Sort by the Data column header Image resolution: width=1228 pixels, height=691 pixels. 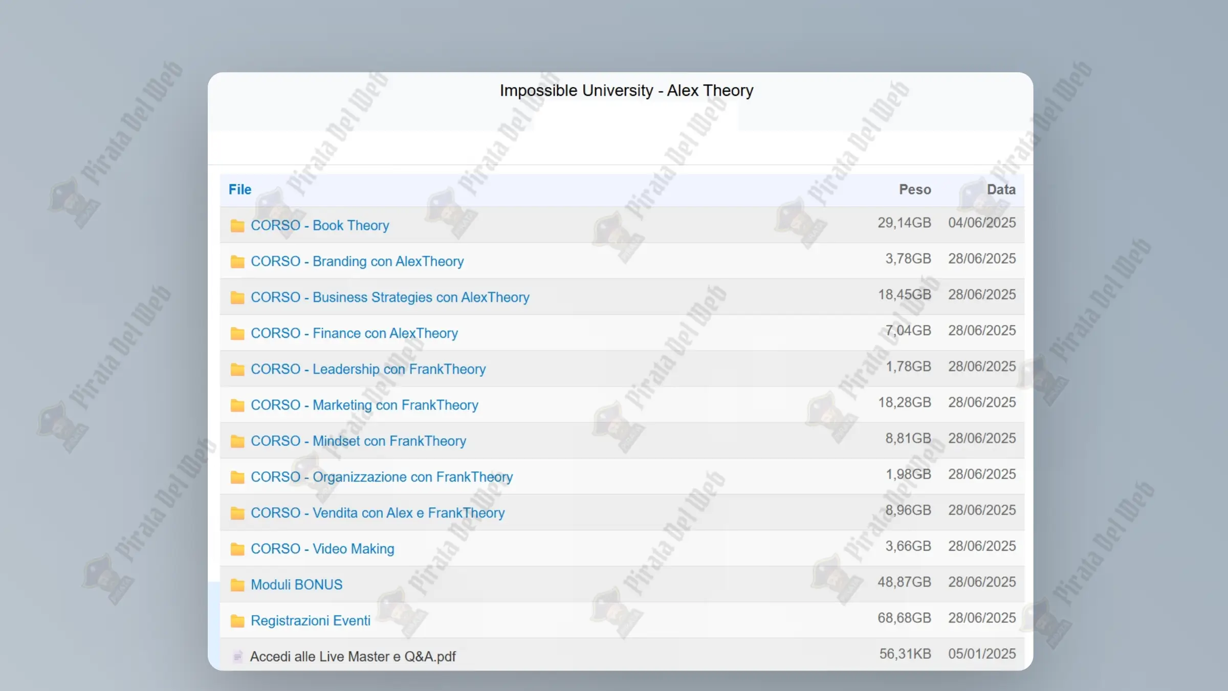click(x=1001, y=189)
